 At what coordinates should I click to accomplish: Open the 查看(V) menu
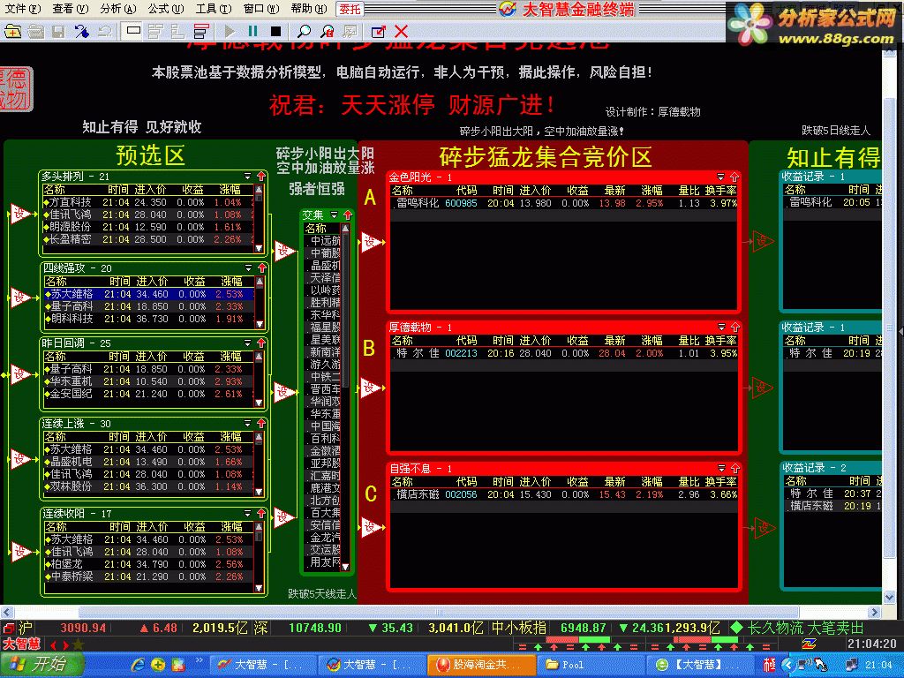[x=70, y=8]
